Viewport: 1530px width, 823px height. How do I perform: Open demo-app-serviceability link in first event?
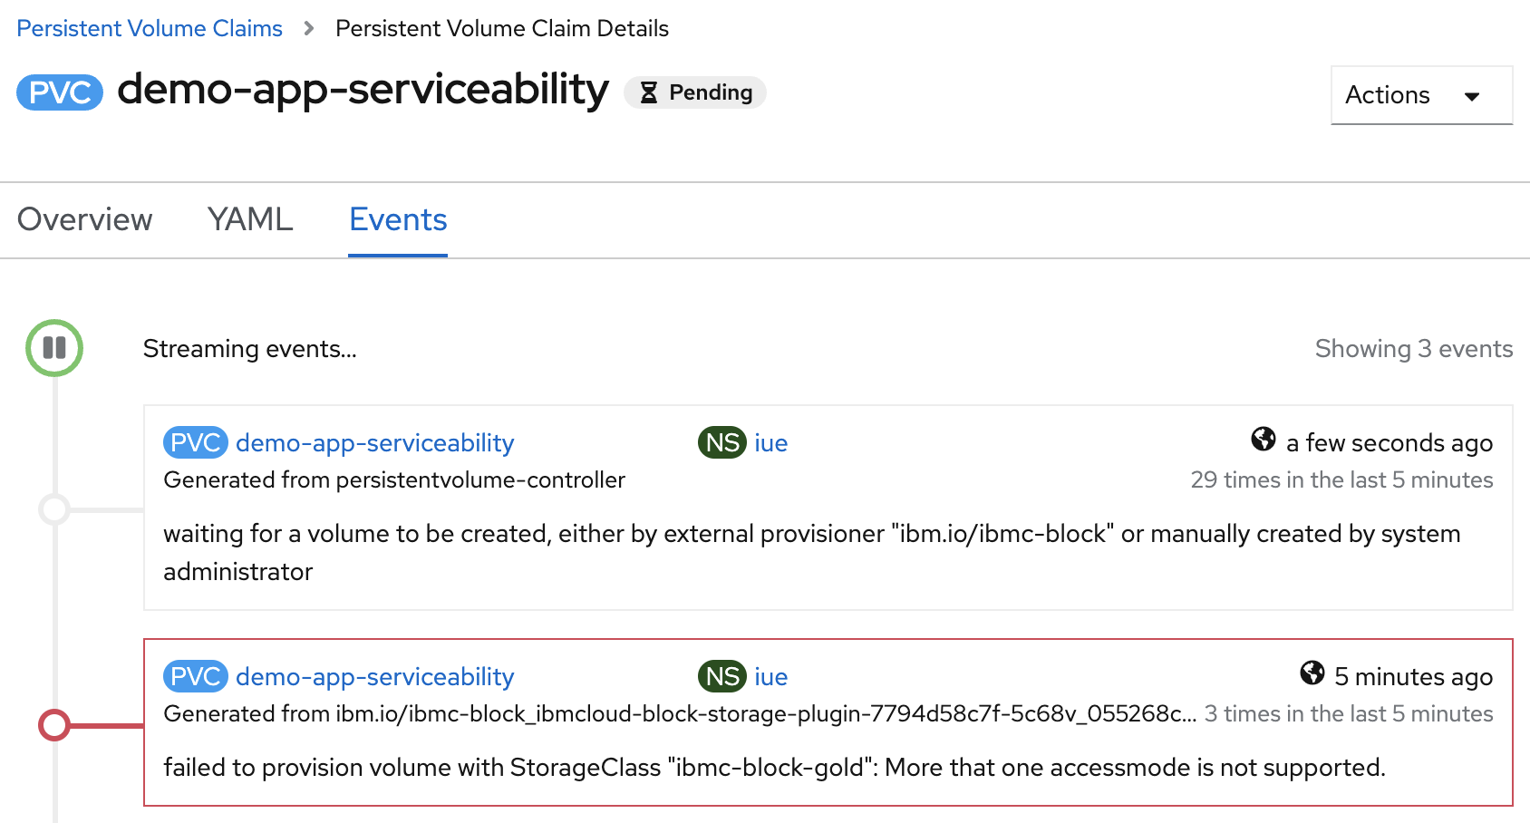coord(374,442)
